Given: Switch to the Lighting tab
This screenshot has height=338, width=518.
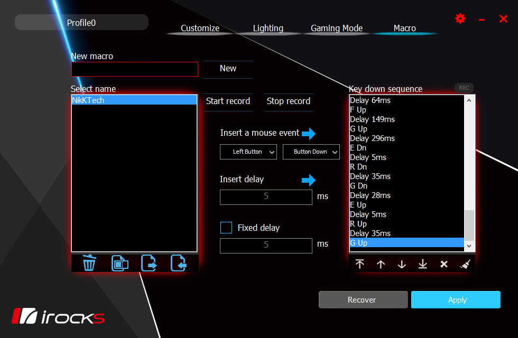Looking at the screenshot, I should [x=268, y=29].
